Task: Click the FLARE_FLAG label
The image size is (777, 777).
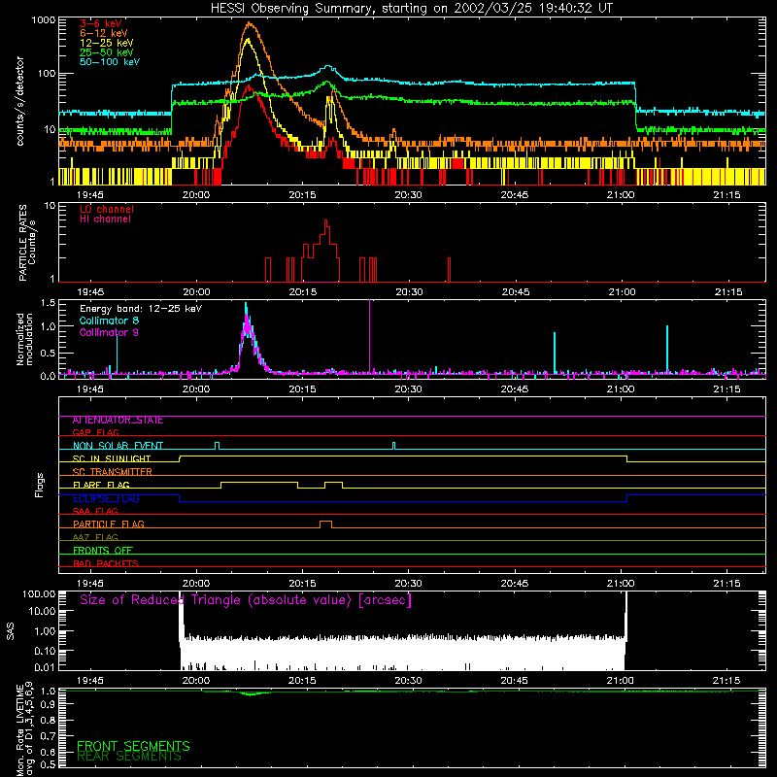Action: click(x=101, y=485)
